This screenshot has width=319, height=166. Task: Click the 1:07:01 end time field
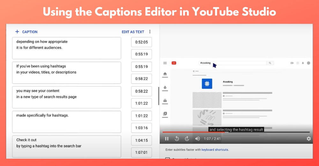click(x=141, y=152)
